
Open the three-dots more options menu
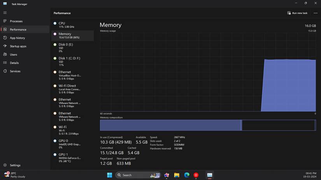(x=315, y=13)
